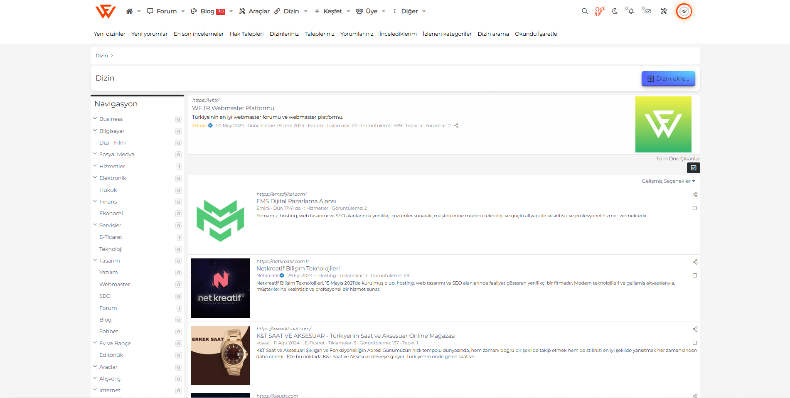This screenshot has width=790, height=398.
Task: Open the Blog dropdown arrow in navbar
Action: pyautogui.click(x=231, y=12)
